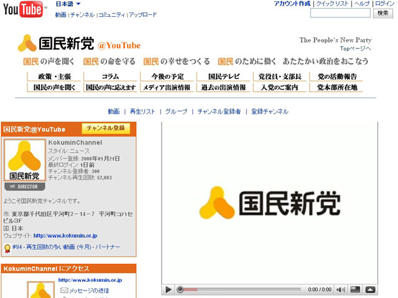This screenshot has width=398, height=298.
Task: Click the YouTube logo
Action: (25, 9)
